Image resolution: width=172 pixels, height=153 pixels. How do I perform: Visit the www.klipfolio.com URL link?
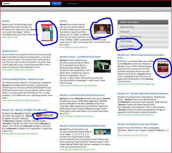click(x=132, y=135)
